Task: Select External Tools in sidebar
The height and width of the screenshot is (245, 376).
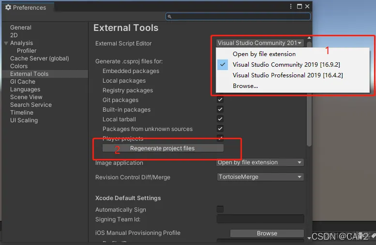Action: [x=45, y=74]
